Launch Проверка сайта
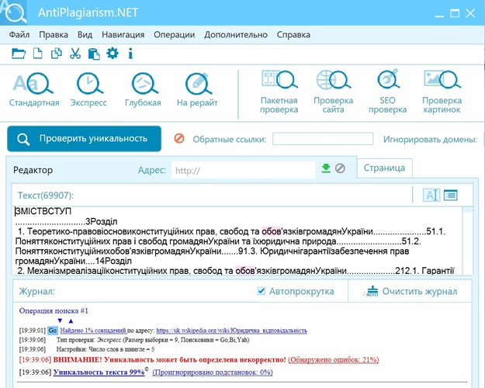 (333, 92)
